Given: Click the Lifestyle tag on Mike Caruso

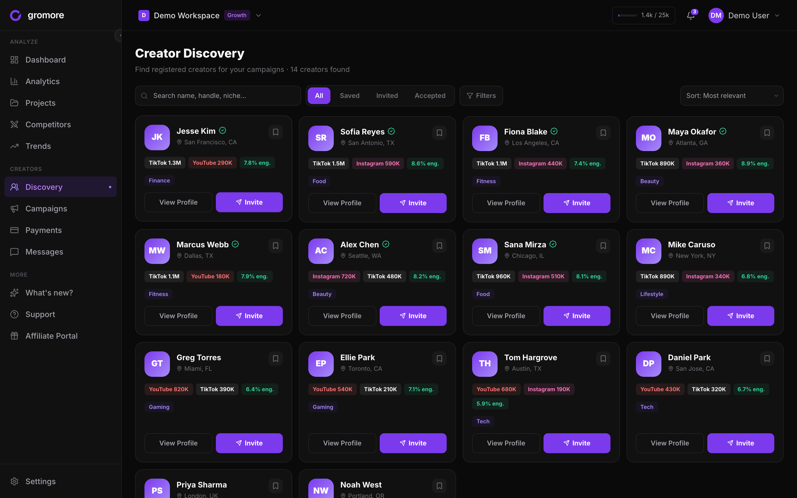Looking at the screenshot, I should click(651, 294).
